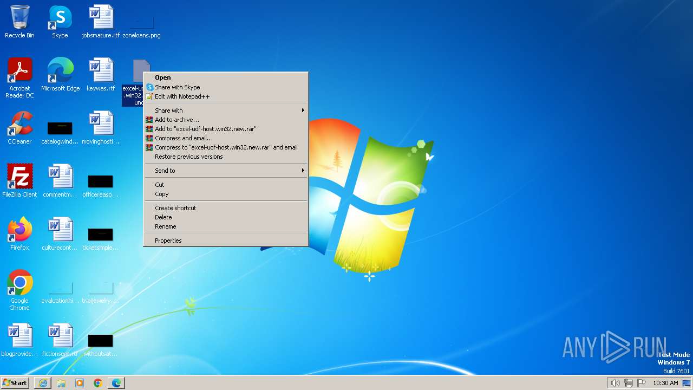
Task: Click the network tray icon
Action: tap(629, 383)
